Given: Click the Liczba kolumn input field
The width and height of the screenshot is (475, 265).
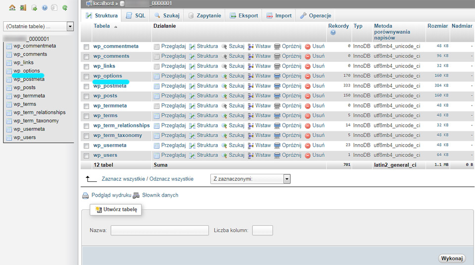Looking at the screenshot, I should tap(263, 230).
